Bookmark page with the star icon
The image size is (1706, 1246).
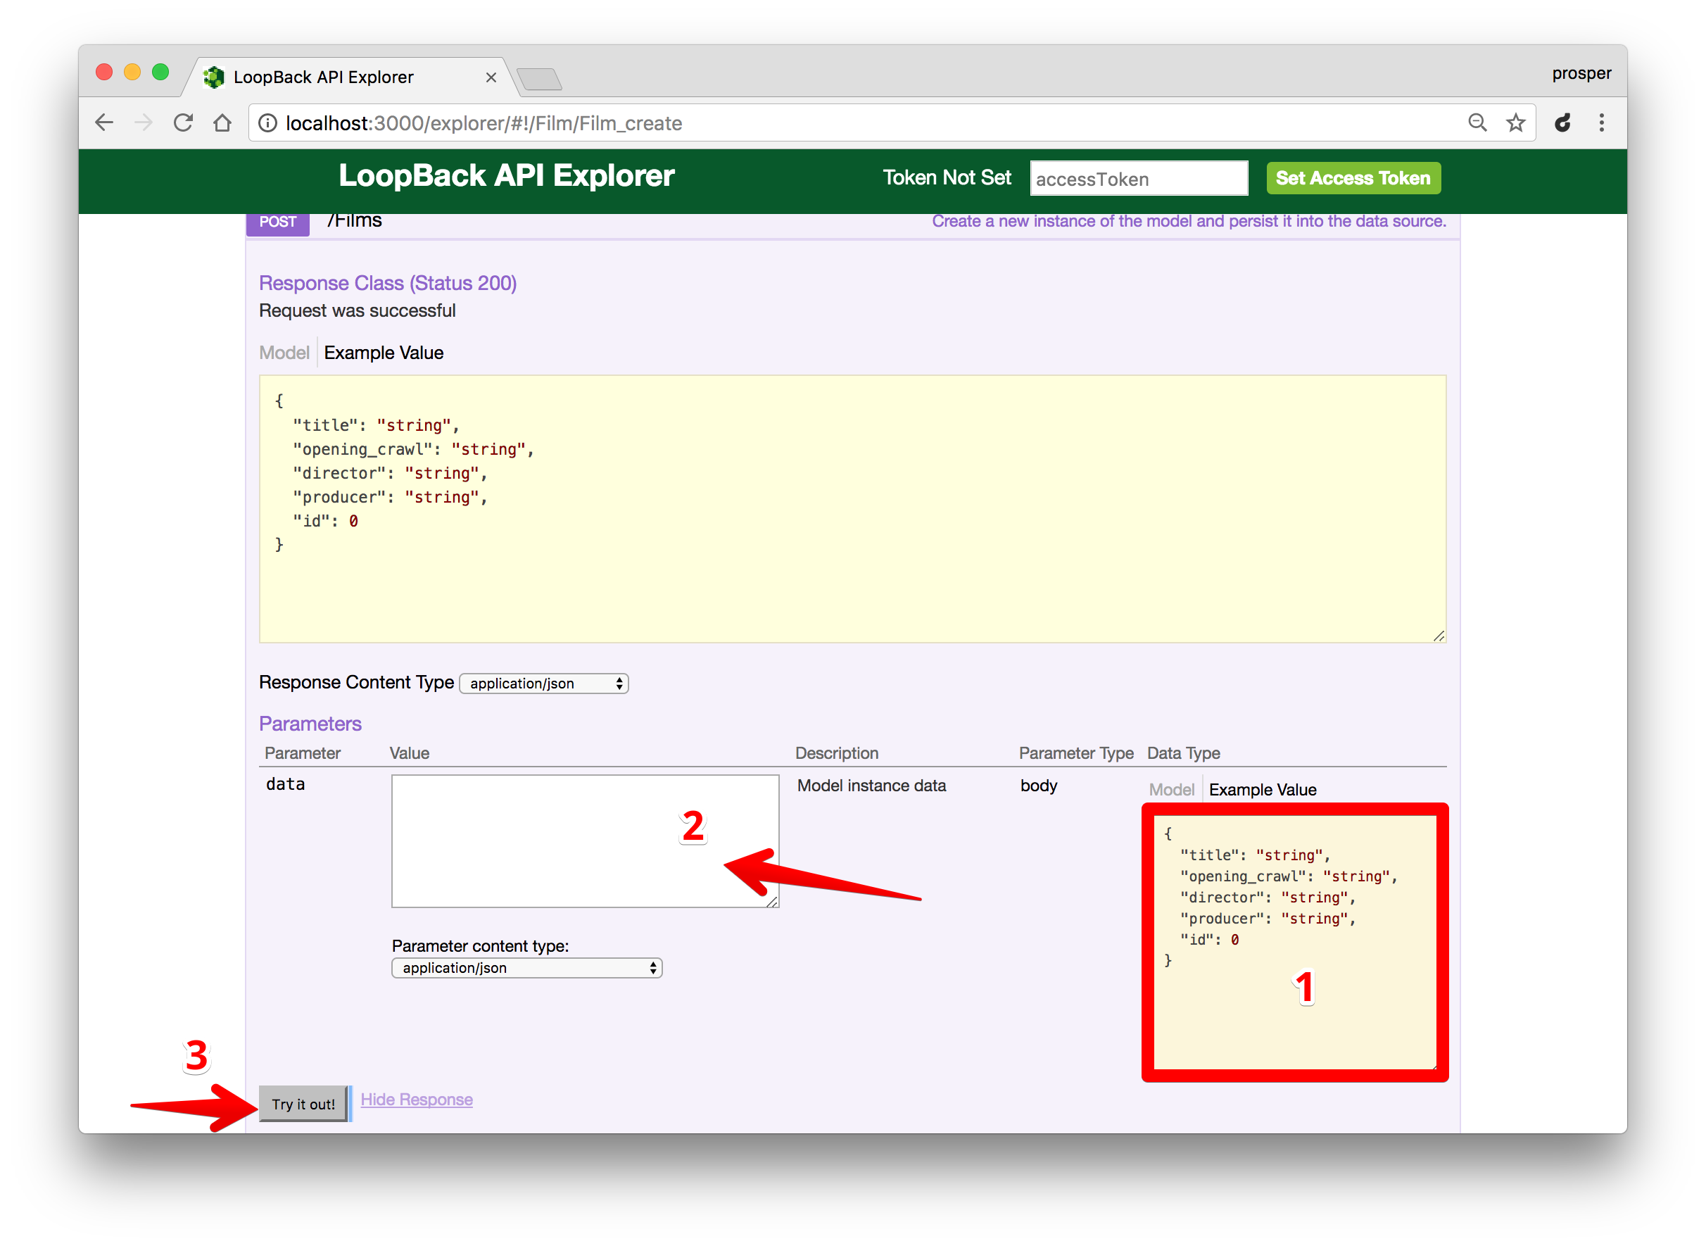1515,123
